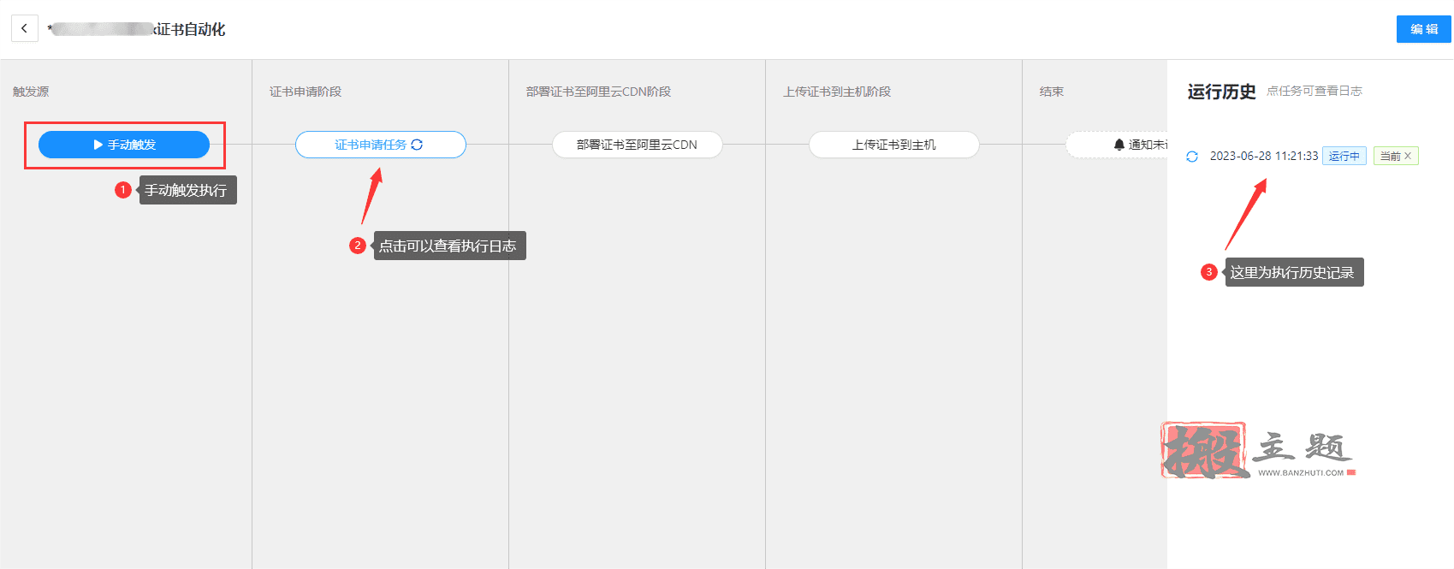This screenshot has width=1454, height=569.
Task: Click the back arrow button
Action: 24,28
